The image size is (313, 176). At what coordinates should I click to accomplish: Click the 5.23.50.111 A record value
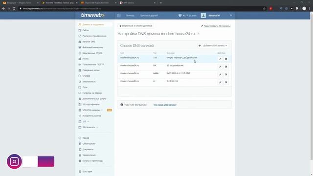tap(172, 81)
